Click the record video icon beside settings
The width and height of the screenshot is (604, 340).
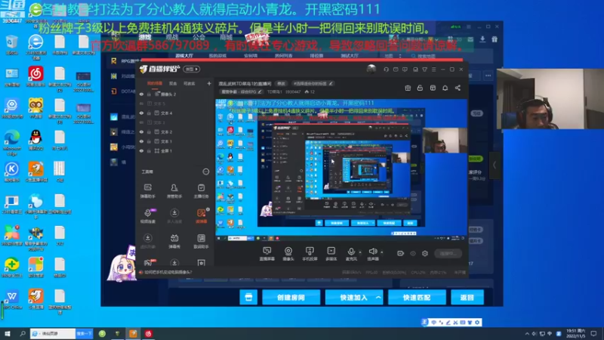[401, 253]
